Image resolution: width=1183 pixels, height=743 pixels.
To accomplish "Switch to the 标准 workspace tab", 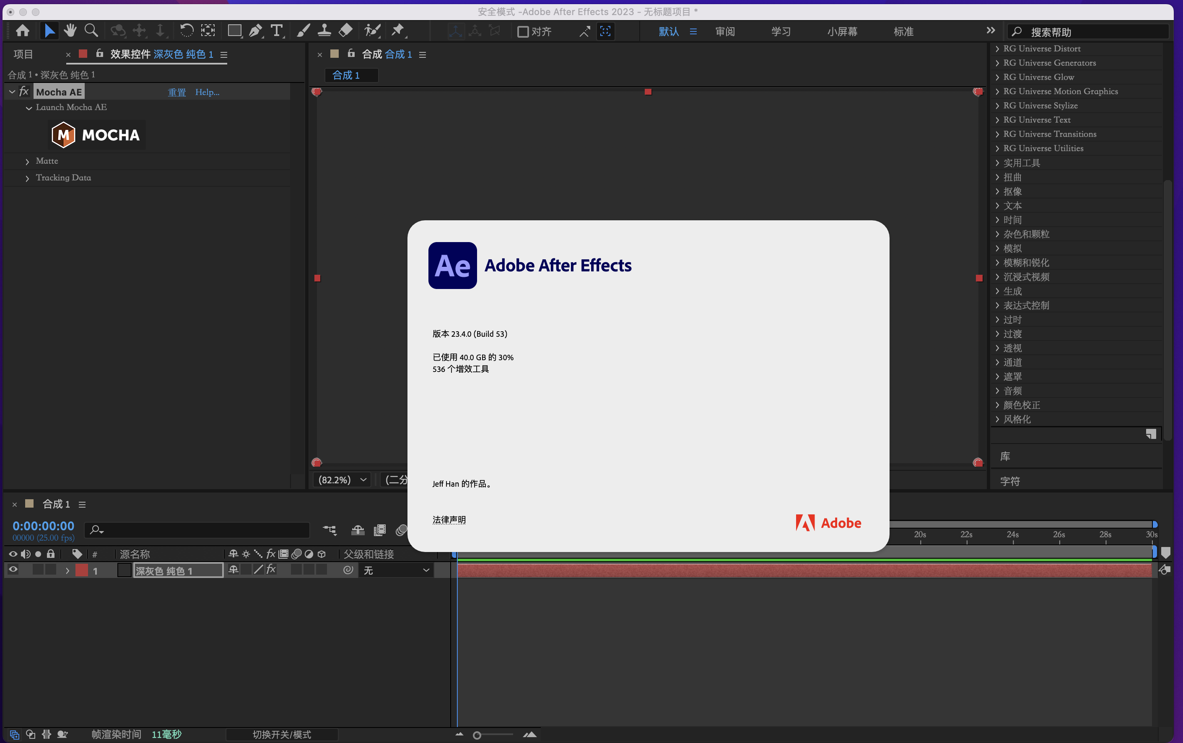I will pos(903,32).
